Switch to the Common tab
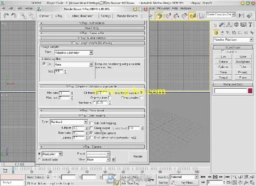 coord(44,16)
